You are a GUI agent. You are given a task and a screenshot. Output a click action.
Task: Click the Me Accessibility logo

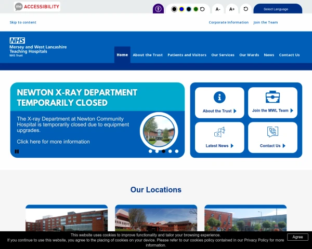pyautogui.click(x=37, y=7)
